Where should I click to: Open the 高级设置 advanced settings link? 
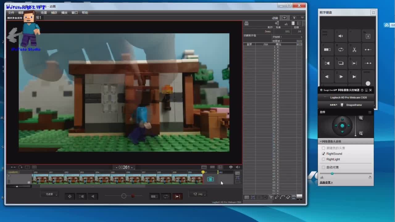(326, 183)
